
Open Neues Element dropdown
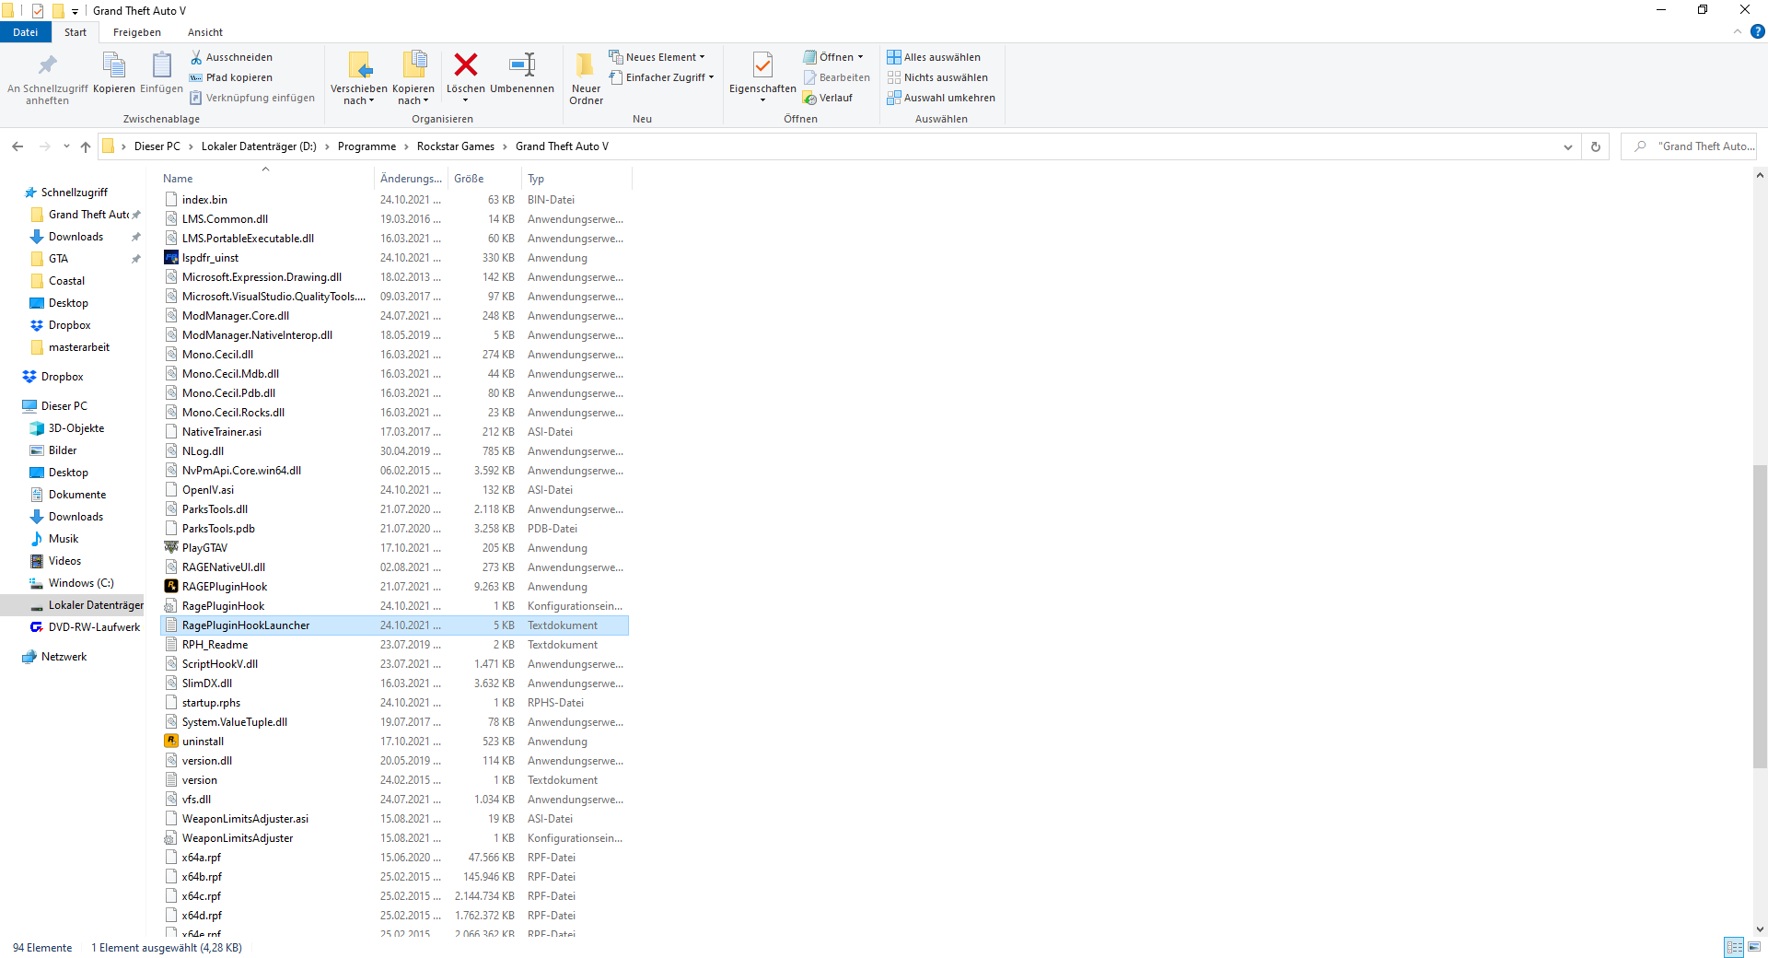[x=657, y=57]
